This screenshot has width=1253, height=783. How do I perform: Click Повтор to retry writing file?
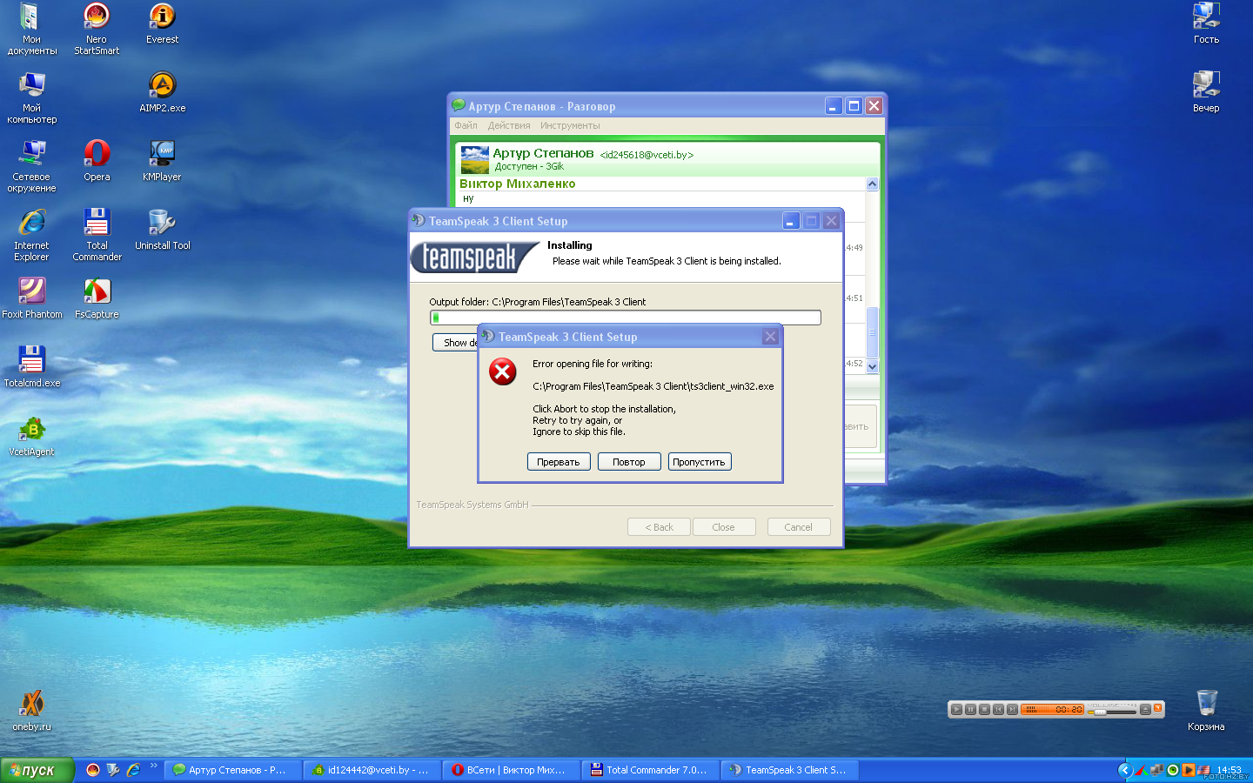629,462
